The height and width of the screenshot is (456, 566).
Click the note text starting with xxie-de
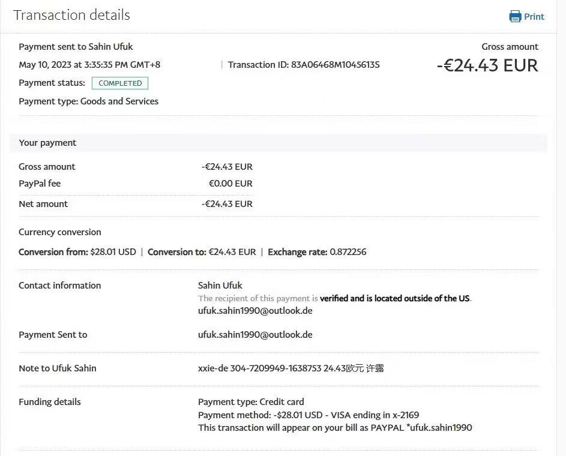tap(291, 368)
